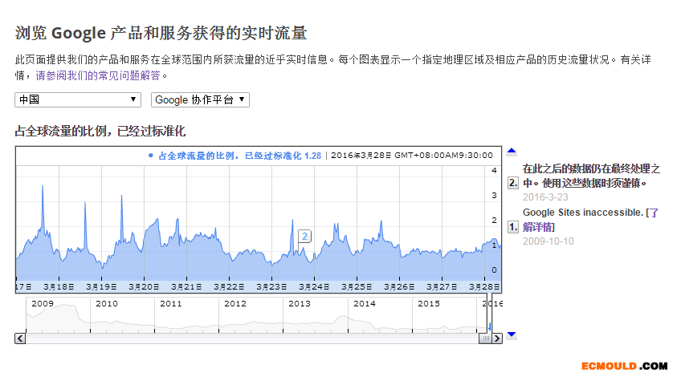This screenshot has height=381, width=681.
Task: Click annotation flag 2 on the chart
Action: [305, 236]
